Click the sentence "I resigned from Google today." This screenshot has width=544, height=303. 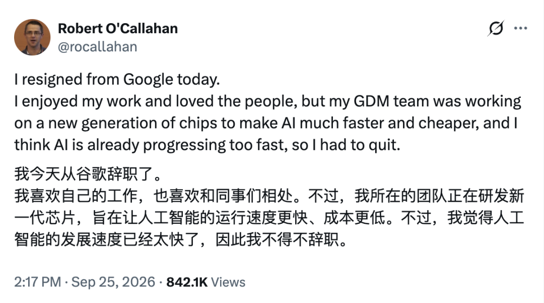(x=117, y=80)
